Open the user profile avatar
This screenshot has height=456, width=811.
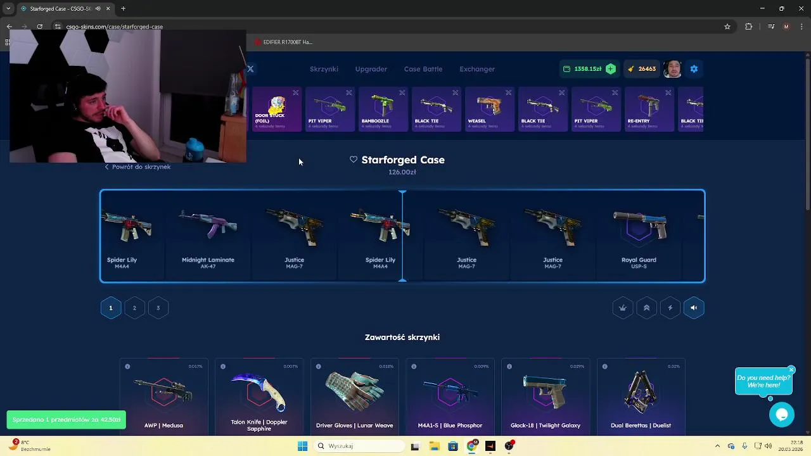(673, 69)
